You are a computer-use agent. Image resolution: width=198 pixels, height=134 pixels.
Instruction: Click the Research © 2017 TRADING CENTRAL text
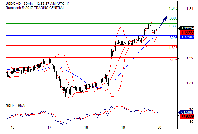(x=35, y=8)
